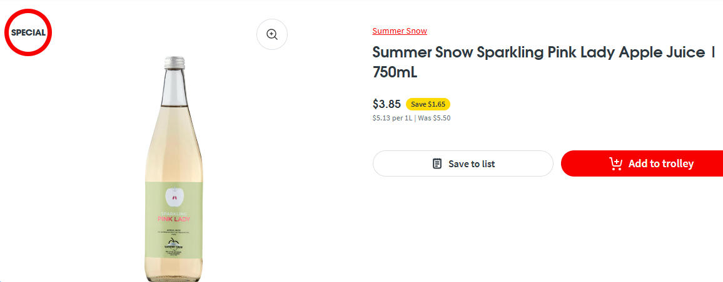Click the 750mL text in the title
This screenshot has height=282, width=723.
pyautogui.click(x=395, y=72)
